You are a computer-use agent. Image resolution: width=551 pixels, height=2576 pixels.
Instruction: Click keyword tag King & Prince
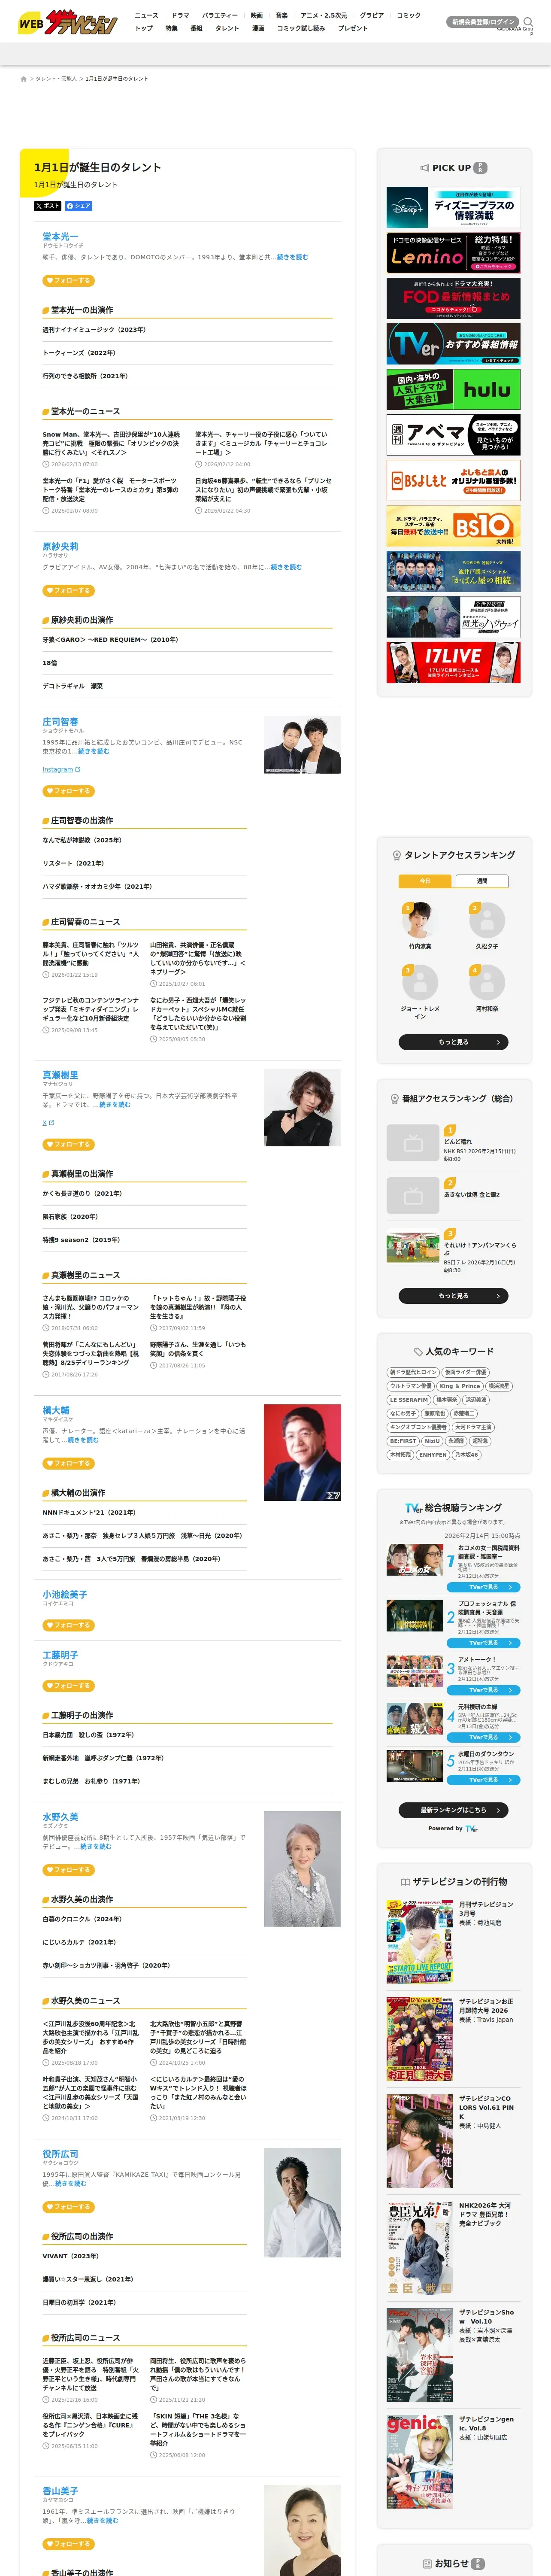(460, 1386)
